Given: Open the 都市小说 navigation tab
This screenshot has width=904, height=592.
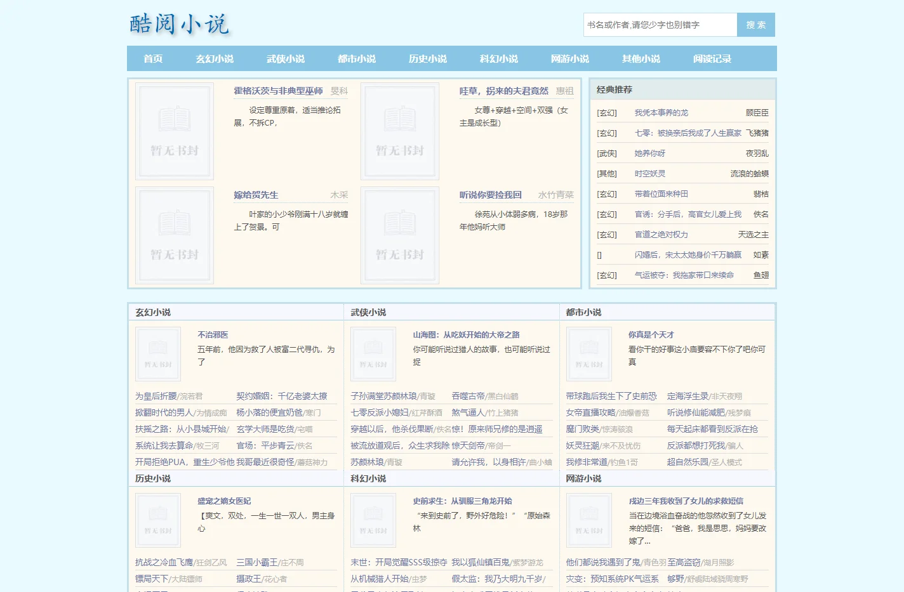Looking at the screenshot, I should click(x=357, y=58).
